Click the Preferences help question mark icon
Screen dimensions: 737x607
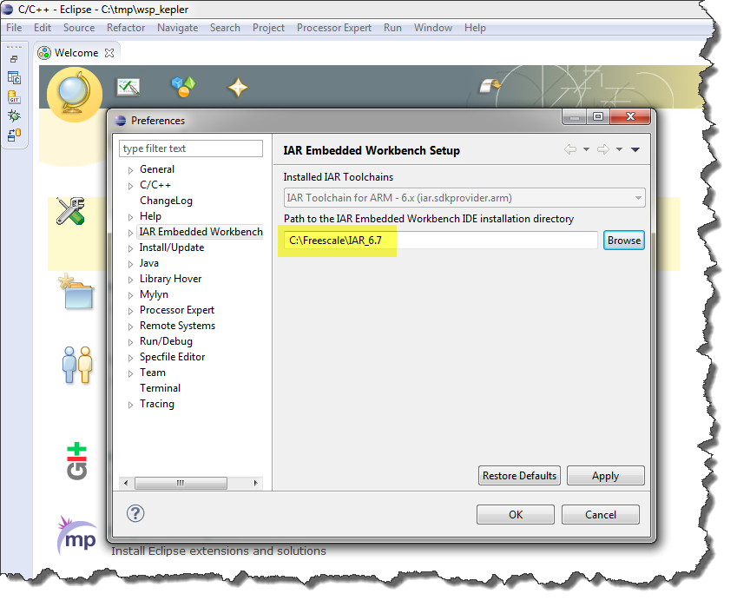pyautogui.click(x=135, y=513)
